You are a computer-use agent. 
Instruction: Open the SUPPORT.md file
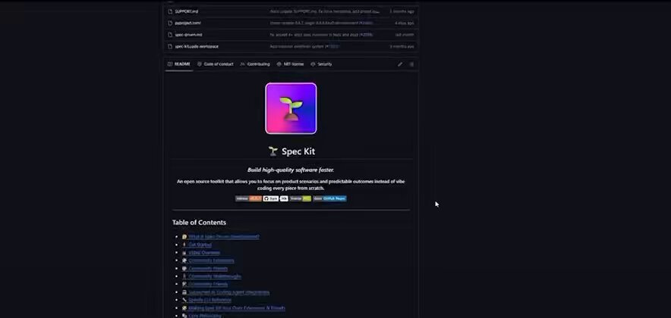(x=186, y=11)
